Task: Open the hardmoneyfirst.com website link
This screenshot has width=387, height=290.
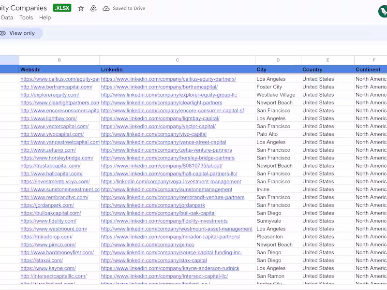Action: (57, 252)
